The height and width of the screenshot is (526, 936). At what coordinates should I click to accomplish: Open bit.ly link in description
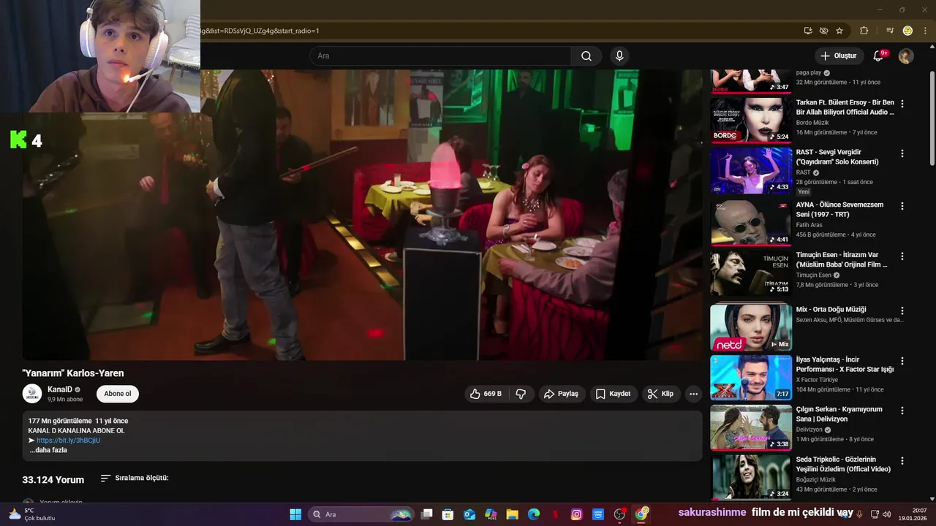(68, 441)
